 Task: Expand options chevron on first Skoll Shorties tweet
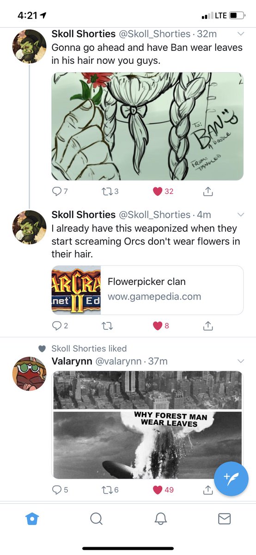pos(240,34)
